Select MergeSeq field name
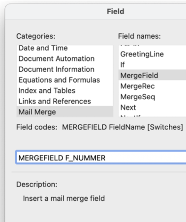 152,97
